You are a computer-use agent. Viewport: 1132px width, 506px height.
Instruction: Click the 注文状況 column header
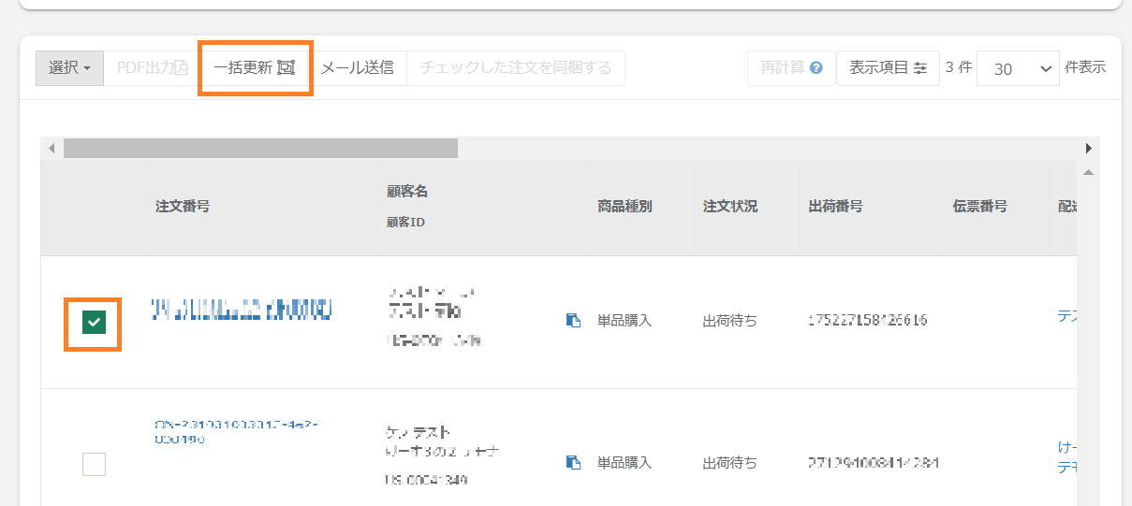coord(730,207)
